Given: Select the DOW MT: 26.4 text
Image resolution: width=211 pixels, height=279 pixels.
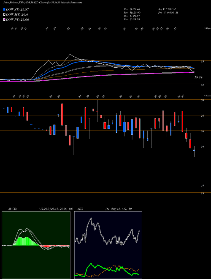Looking at the screenshot, I should tap(17, 15).
